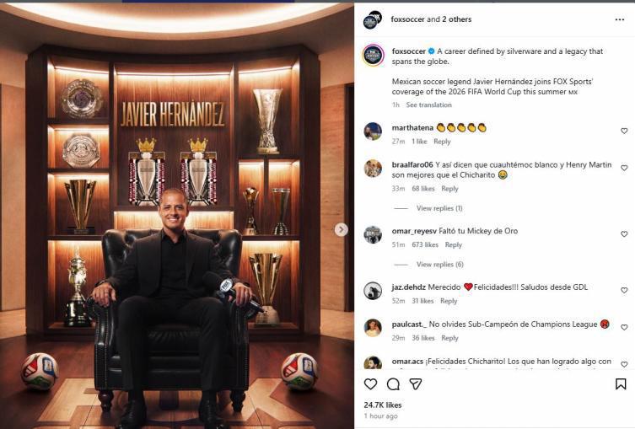Expand View replies (1) under braalfaro06

[439, 208]
